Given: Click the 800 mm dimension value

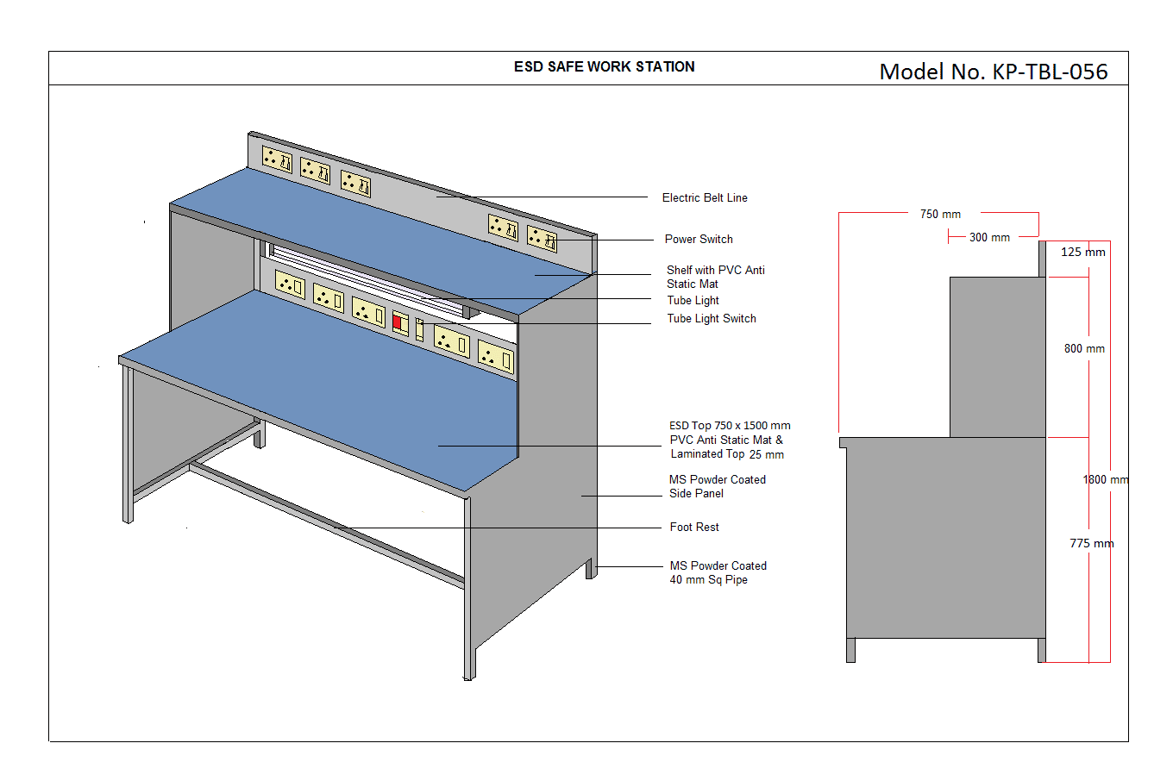Looking at the screenshot, I should tap(1083, 349).
